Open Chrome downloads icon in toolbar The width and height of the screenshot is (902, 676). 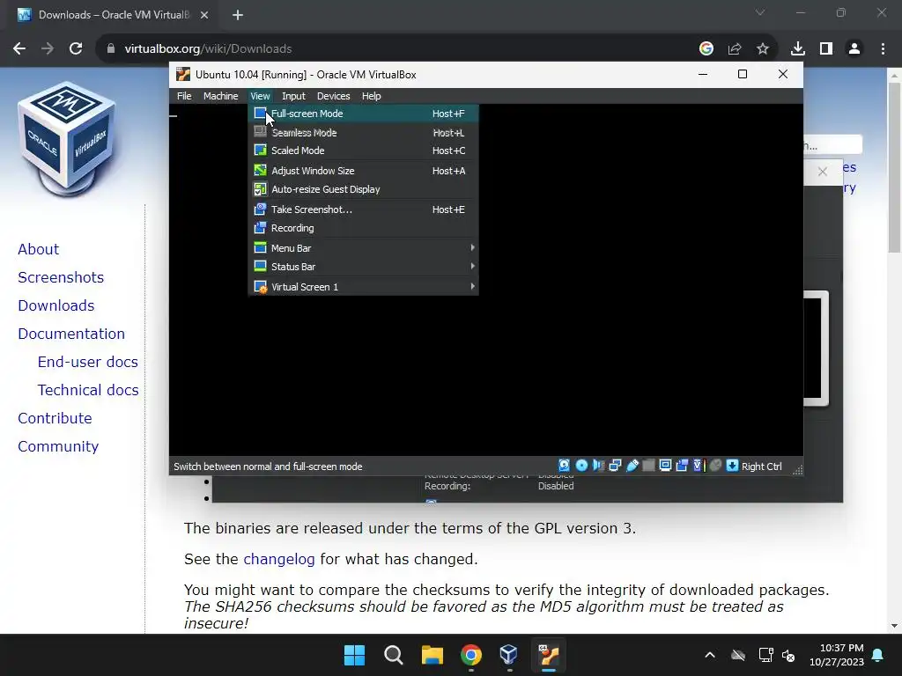[x=797, y=49]
